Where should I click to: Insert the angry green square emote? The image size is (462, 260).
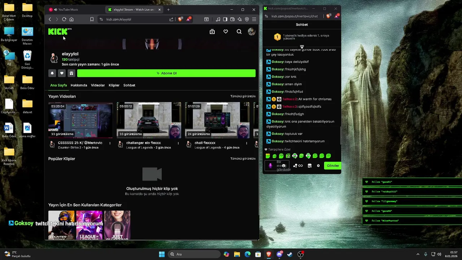[288, 156]
